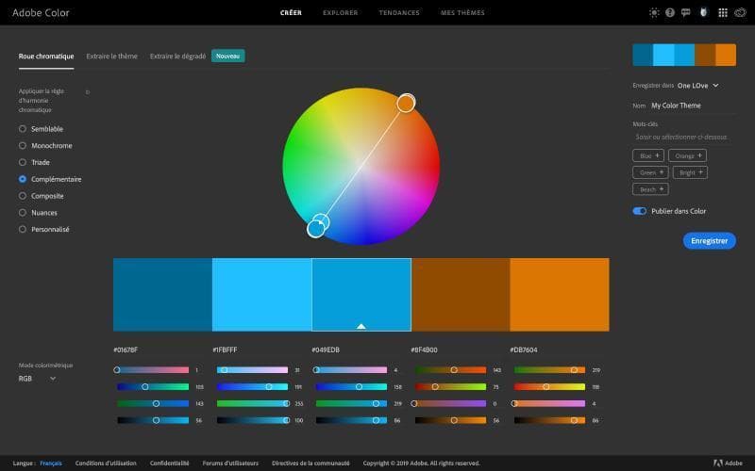
Task: Toggle the brightness theme icon in header
Action: [x=654, y=12]
